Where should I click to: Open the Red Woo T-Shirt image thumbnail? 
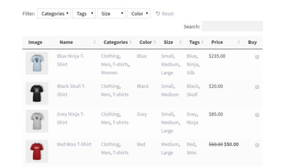click(37, 151)
